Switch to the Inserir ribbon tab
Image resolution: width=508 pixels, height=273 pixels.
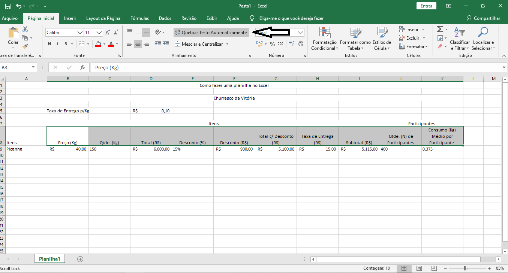(x=70, y=18)
